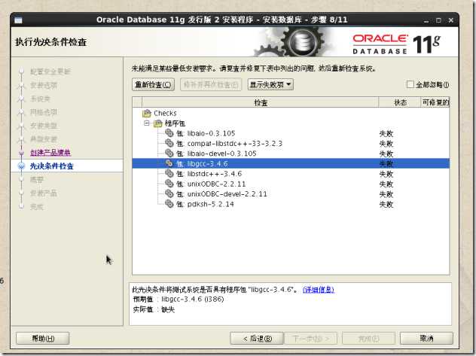Select the row pdksh-5.2.14

pos(291,204)
